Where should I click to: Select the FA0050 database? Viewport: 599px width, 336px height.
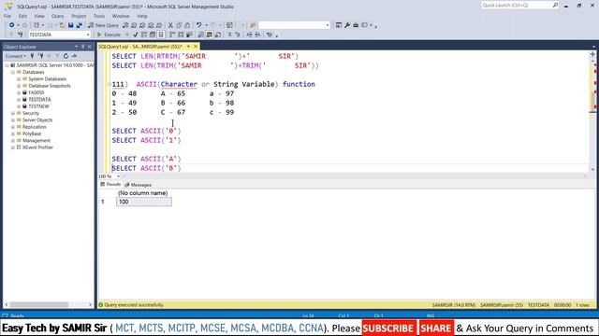(x=37, y=92)
